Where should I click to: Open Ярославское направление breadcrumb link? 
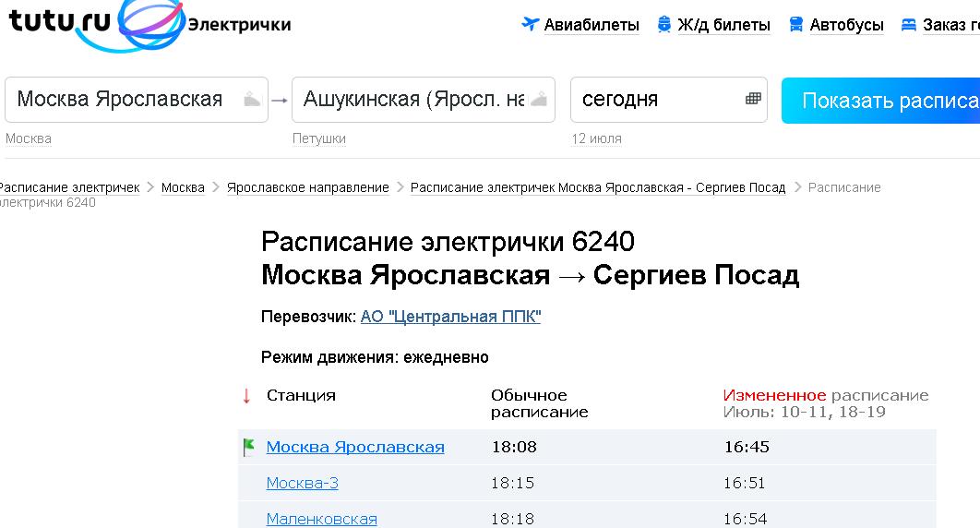point(307,187)
